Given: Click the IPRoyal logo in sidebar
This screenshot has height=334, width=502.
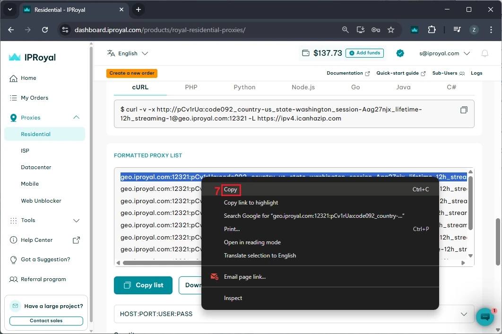Looking at the screenshot, I should [32, 57].
